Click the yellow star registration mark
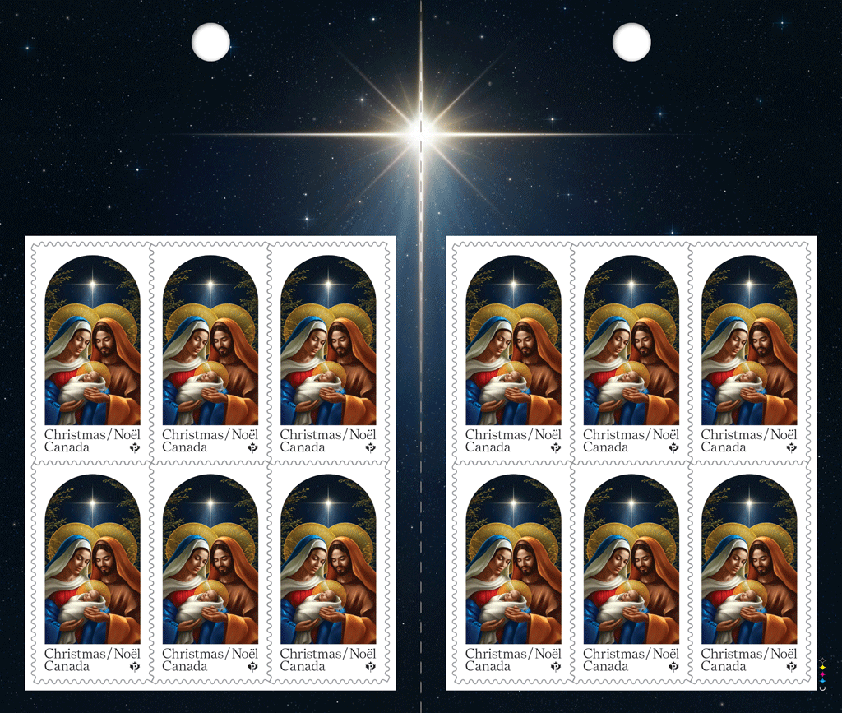The height and width of the screenshot is (713, 842). point(822,668)
